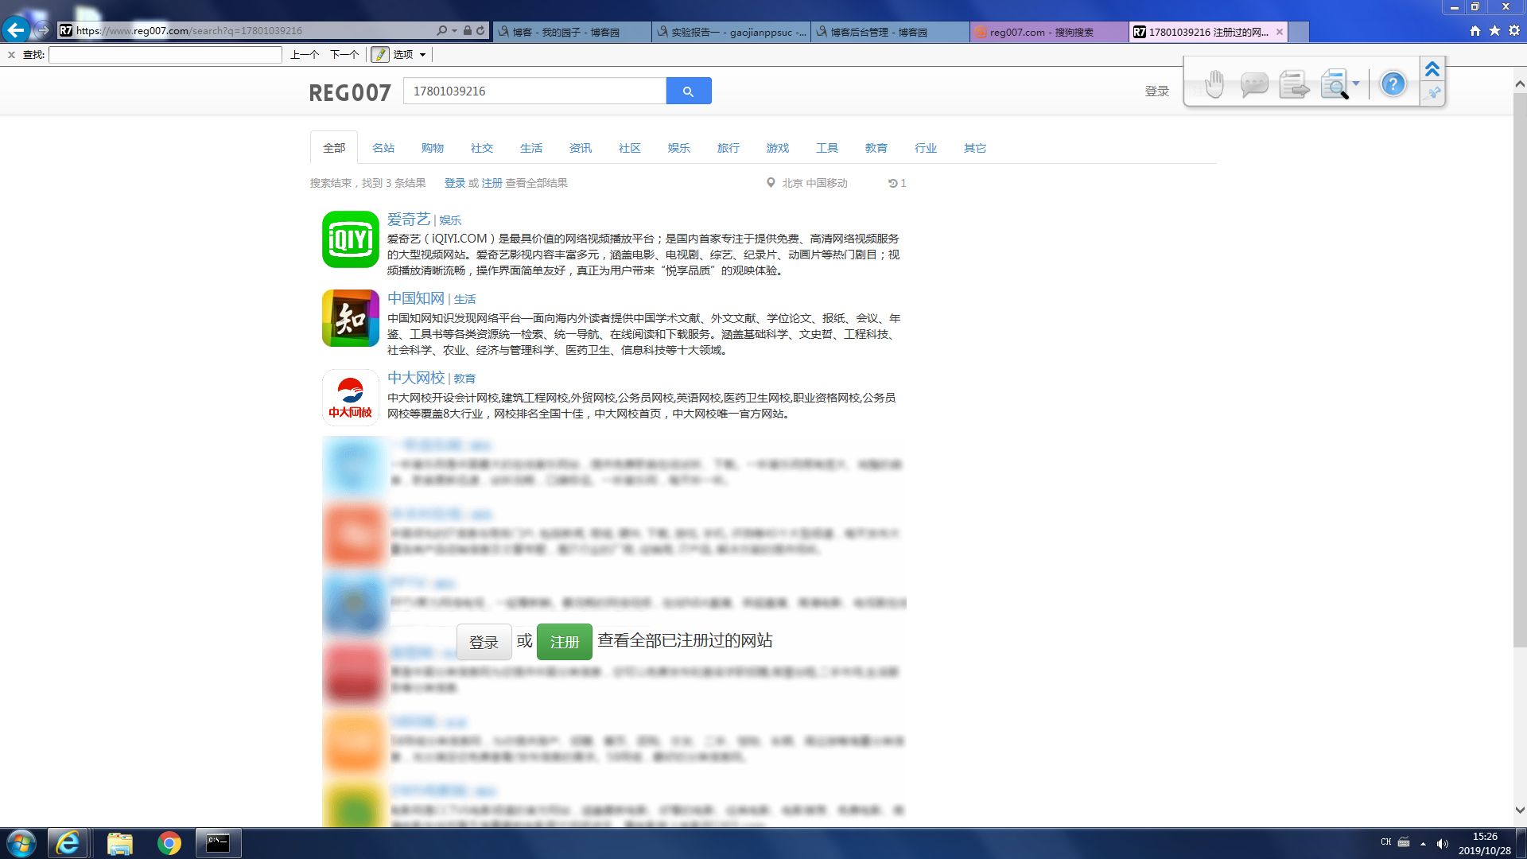This screenshot has width=1527, height=859.
Task: Click the blue help question mark icon
Action: (1393, 84)
